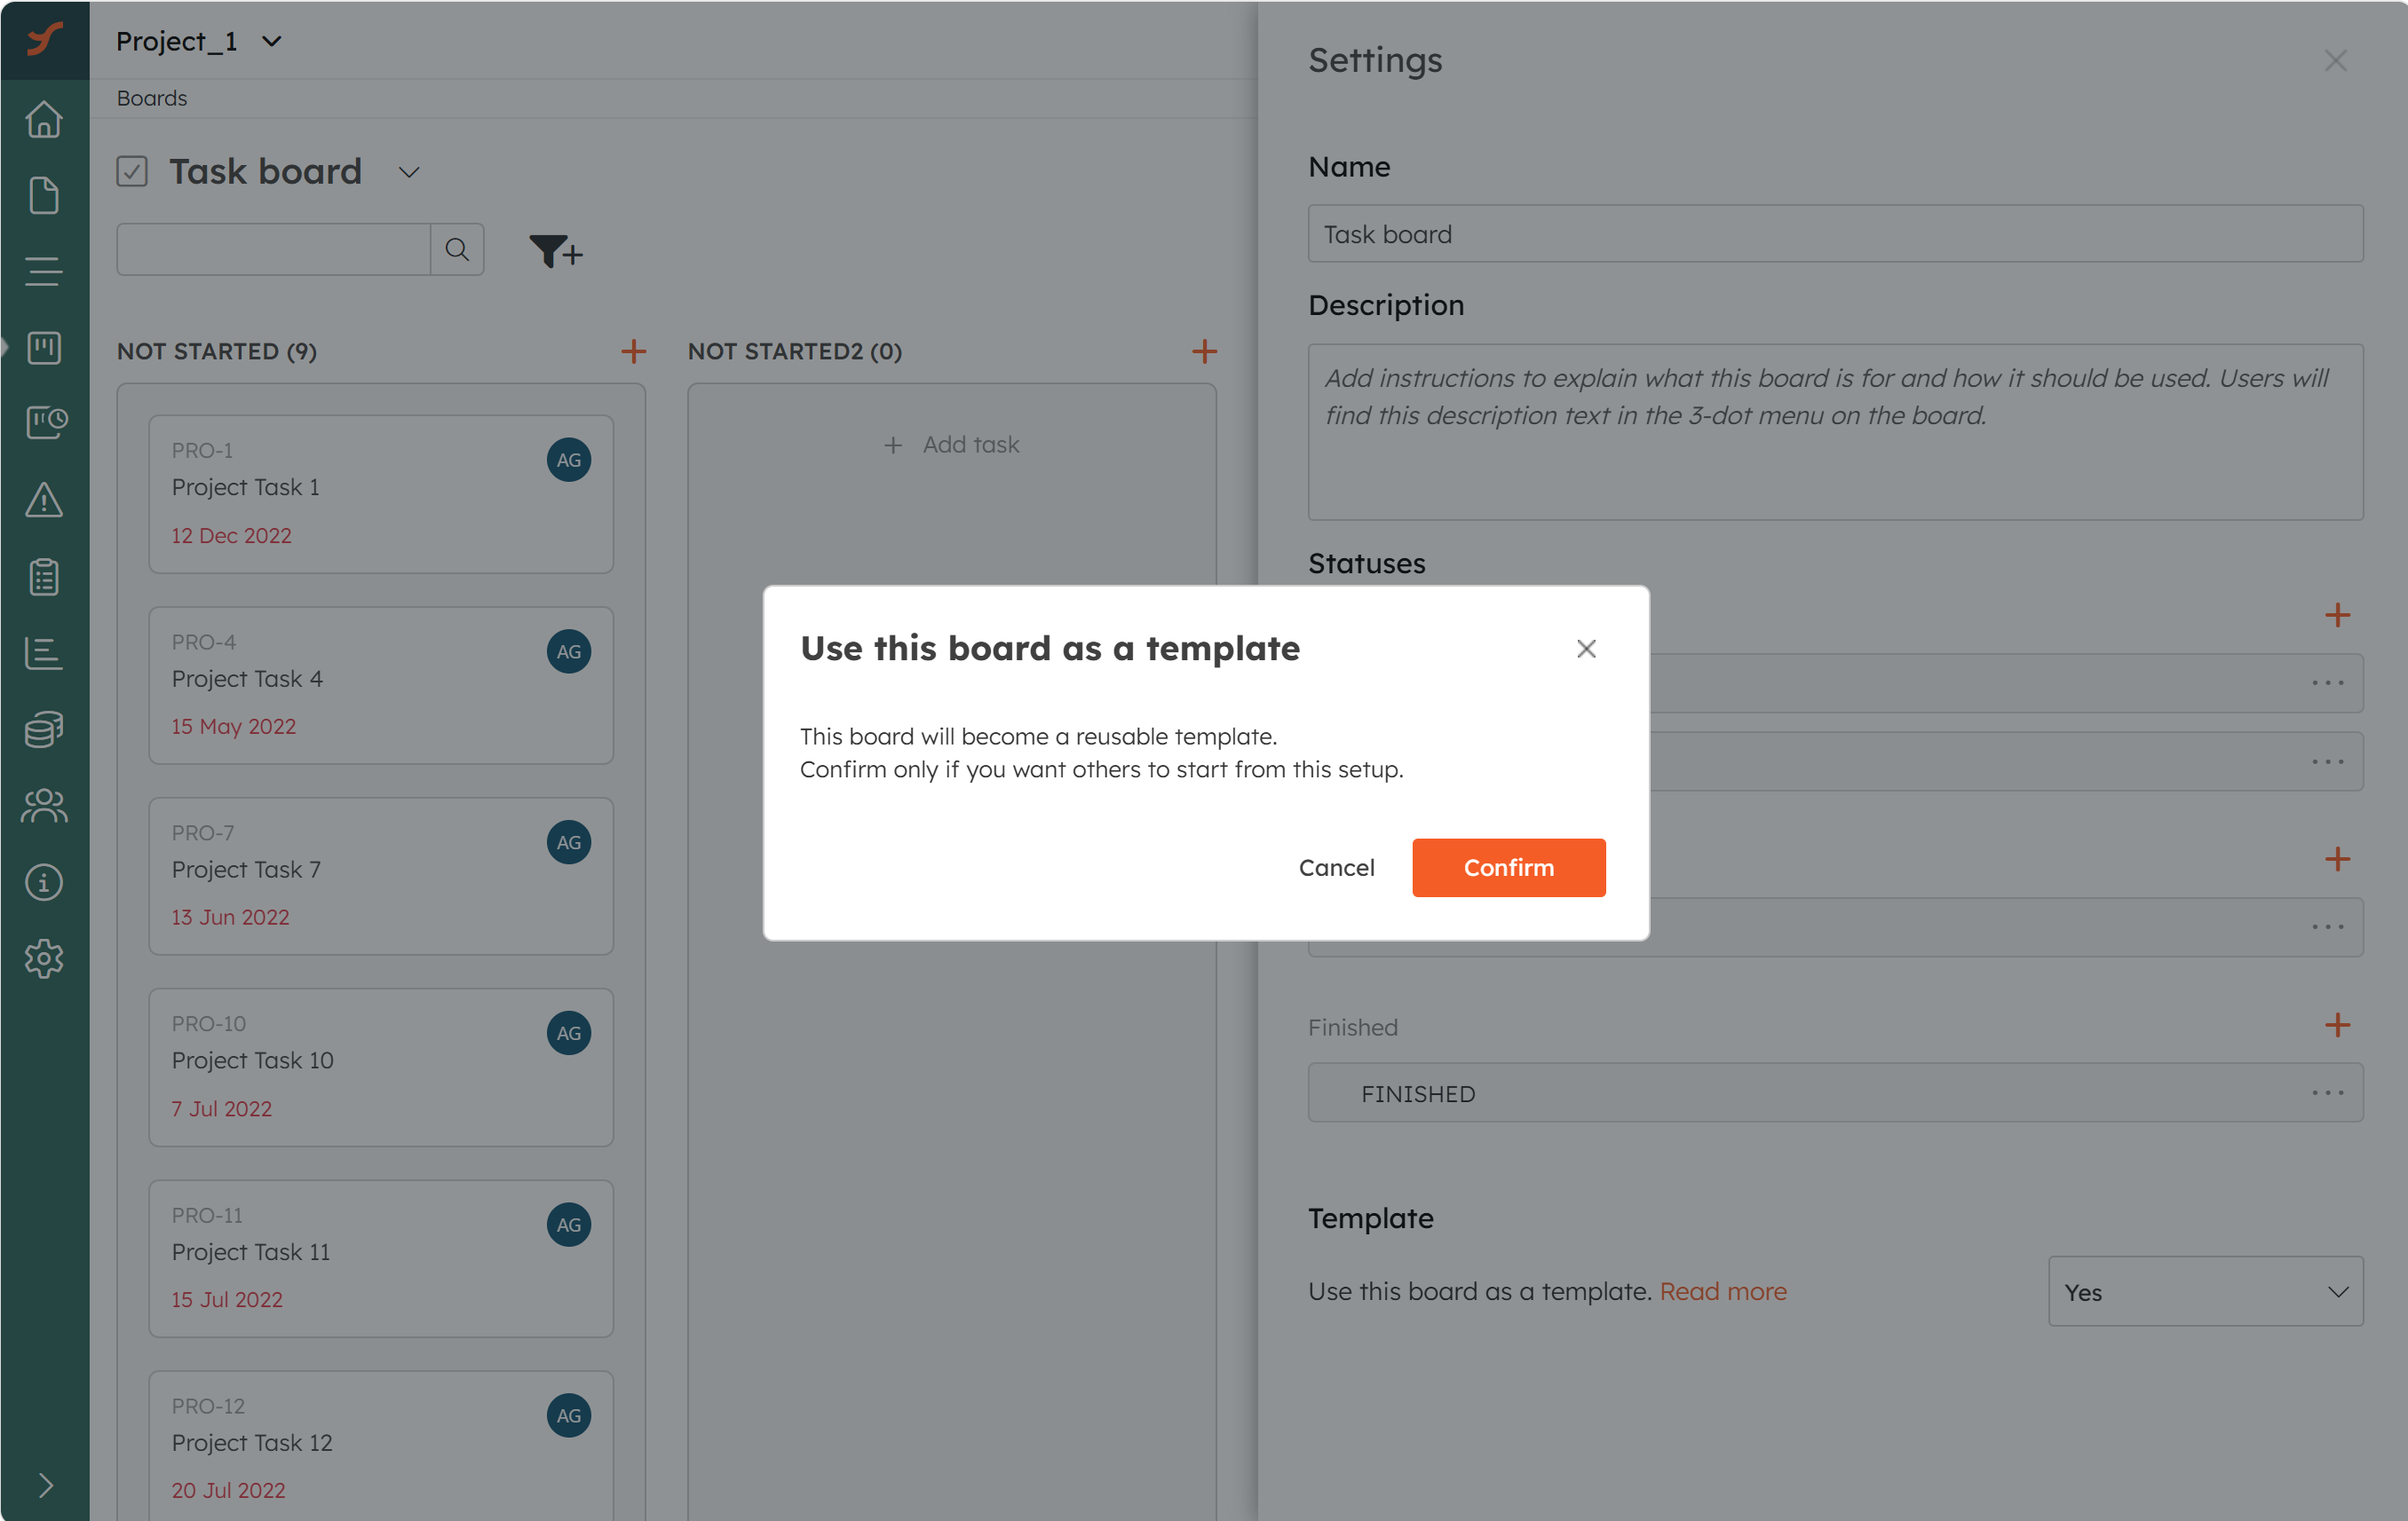The image size is (2408, 1521).
Task: Open the Project Task 1 card
Action: point(381,493)
